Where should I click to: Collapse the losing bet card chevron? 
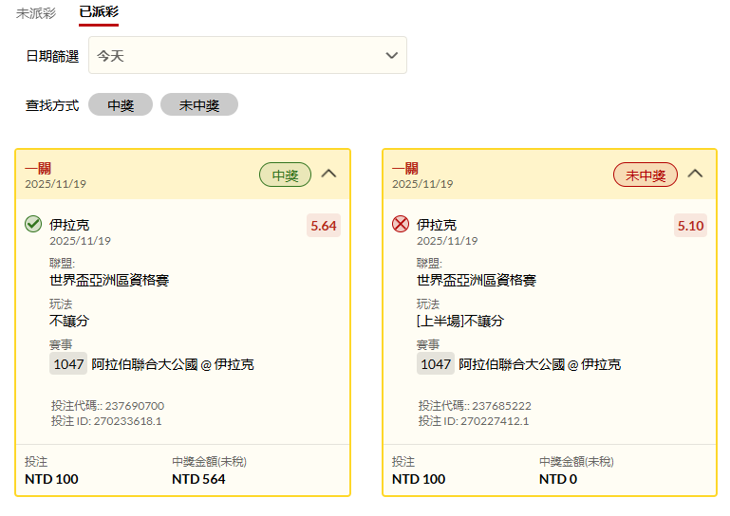(x=696, y=174)
